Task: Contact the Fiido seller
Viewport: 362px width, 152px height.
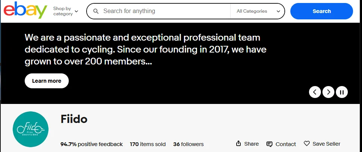Action: point(281,144)
